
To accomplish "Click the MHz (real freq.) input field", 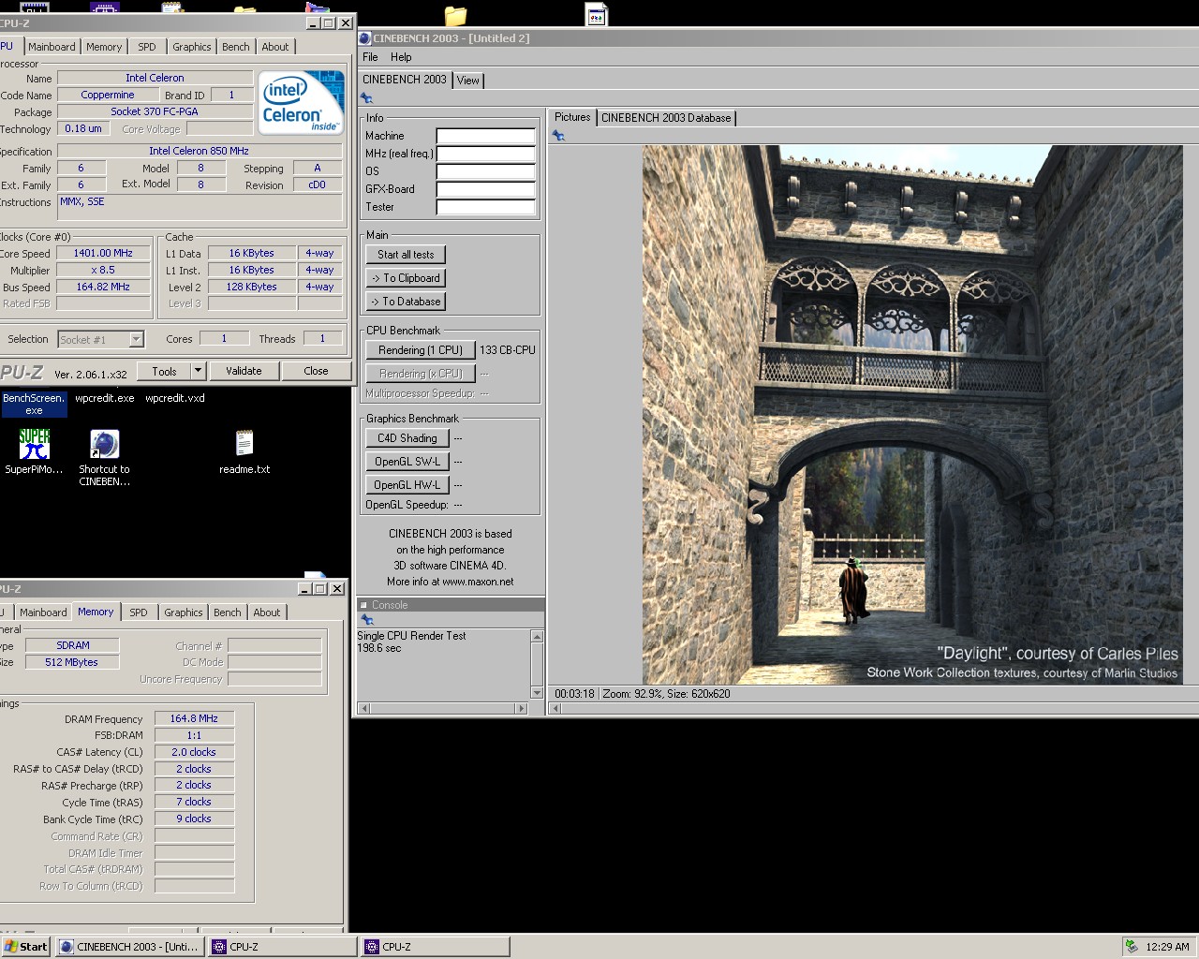I will pos(486,154).
